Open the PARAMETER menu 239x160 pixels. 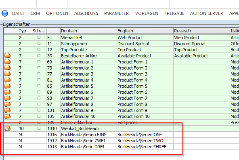tap(116, 13)
